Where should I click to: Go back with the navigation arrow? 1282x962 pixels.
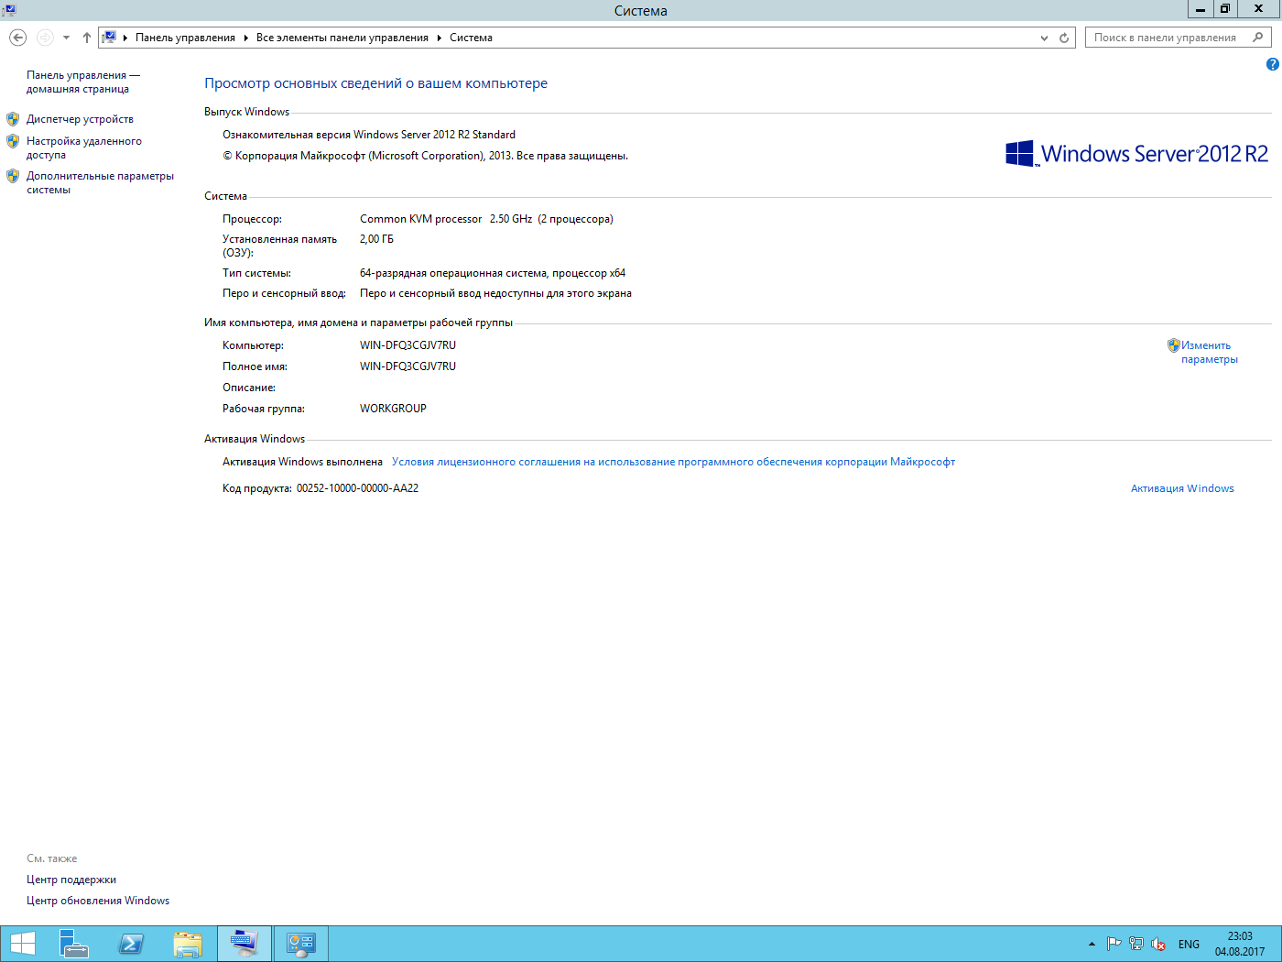(x=17, y=38)
